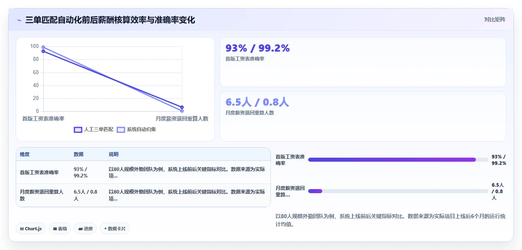Click the 月度薪资退回重算 progress bar

[398, 191]
